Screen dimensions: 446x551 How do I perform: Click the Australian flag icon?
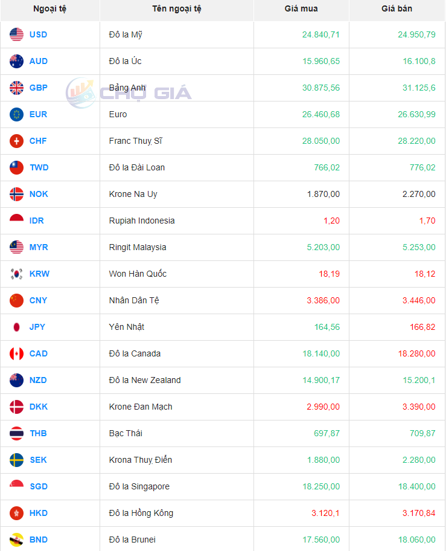16,62
